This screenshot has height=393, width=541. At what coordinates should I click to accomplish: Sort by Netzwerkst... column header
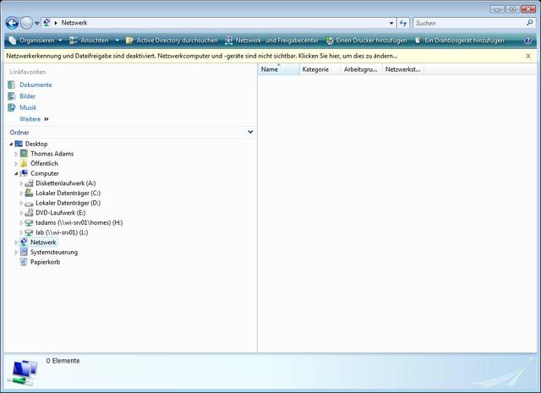(x=402, y=69)
